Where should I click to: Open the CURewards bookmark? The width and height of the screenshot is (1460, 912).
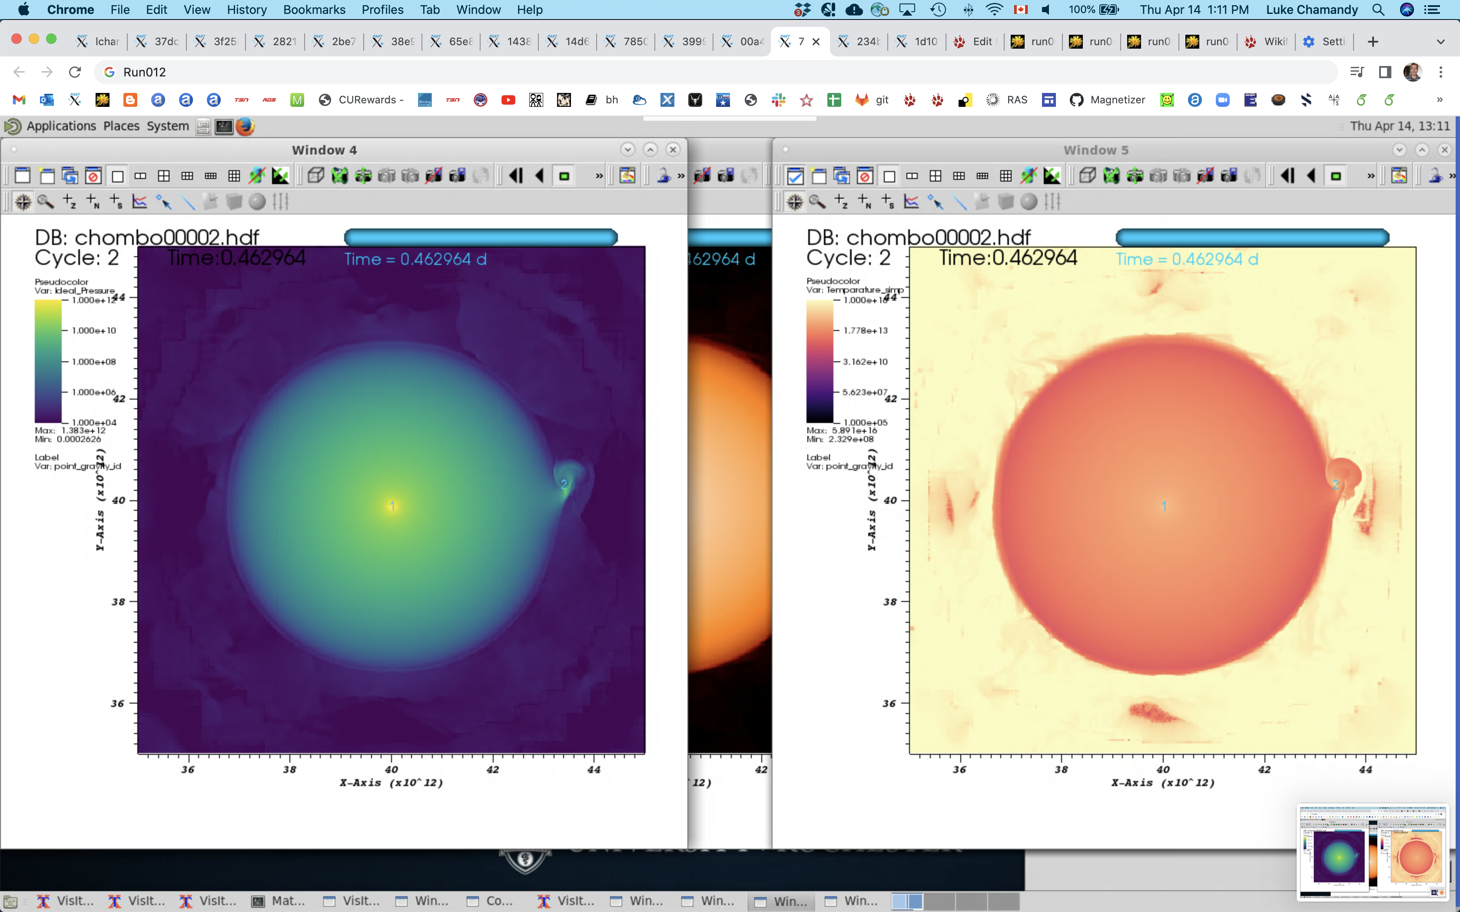coord(362,99)
